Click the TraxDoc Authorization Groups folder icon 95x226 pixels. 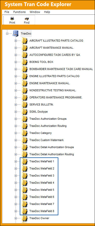pos(25,119)
